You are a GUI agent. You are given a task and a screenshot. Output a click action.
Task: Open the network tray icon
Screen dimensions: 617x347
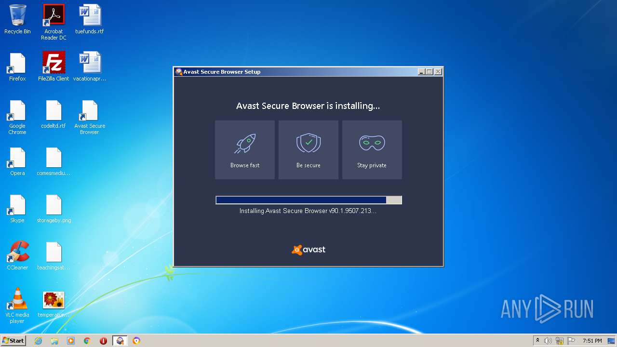click(x=560, y=341)
